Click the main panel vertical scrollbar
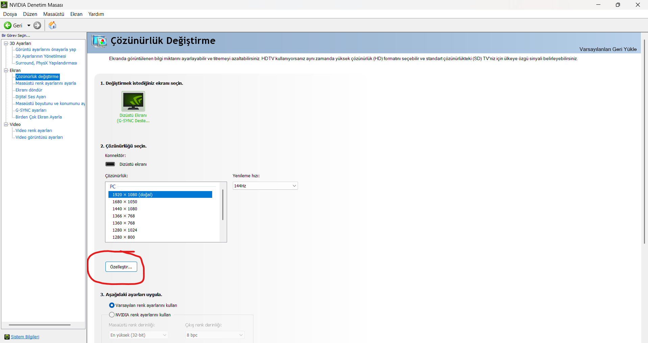648x343 pixels. [644, 142]
